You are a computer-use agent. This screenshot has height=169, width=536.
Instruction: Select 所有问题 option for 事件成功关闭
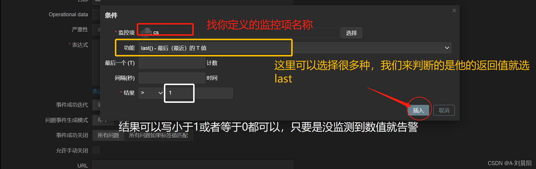[x=108, y=135]
